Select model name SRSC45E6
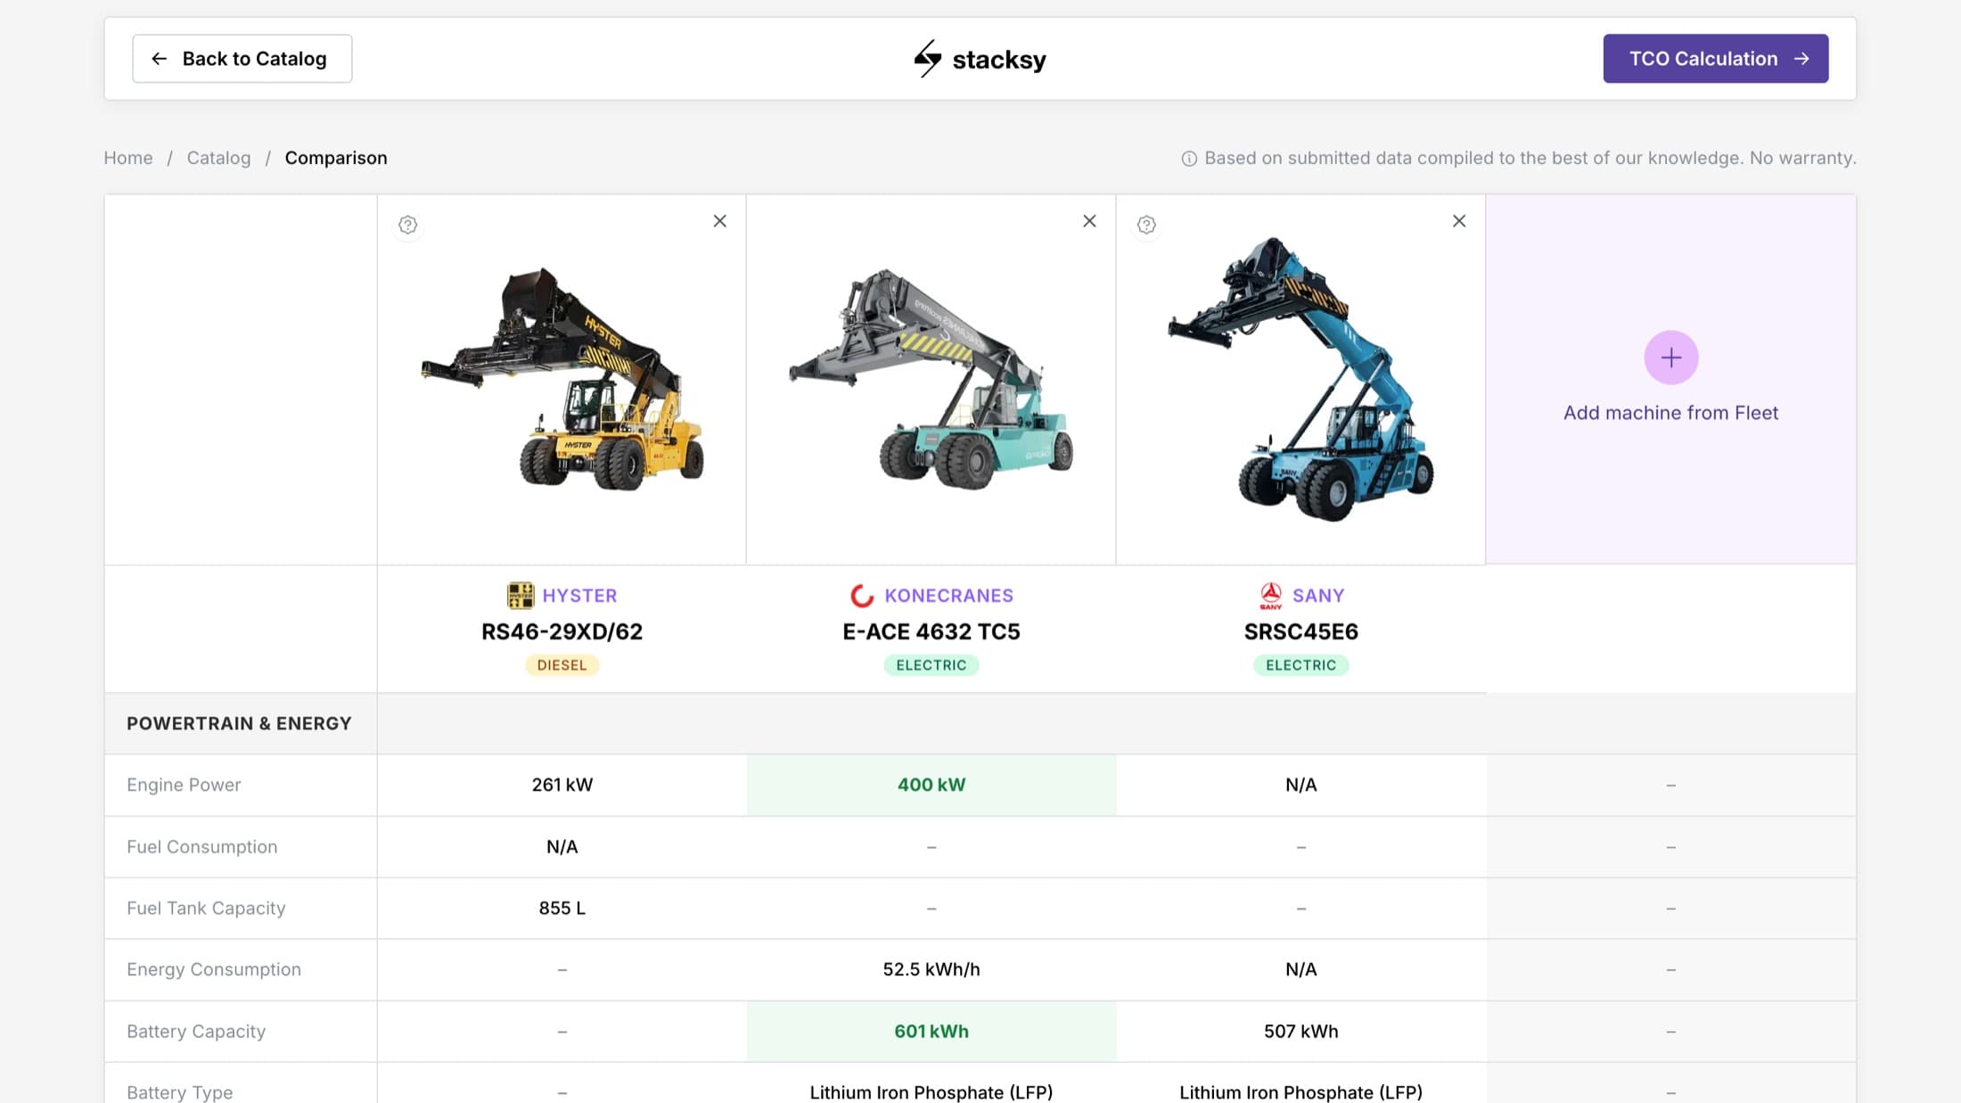Viewport: 1961px width, 1103px height. [x=1301, y=631]
